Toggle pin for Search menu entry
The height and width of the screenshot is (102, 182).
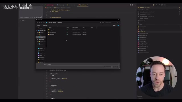(180, 10)
